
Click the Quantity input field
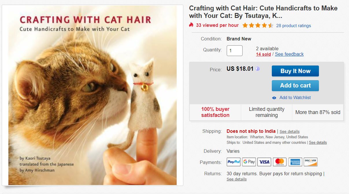[234, 51]
